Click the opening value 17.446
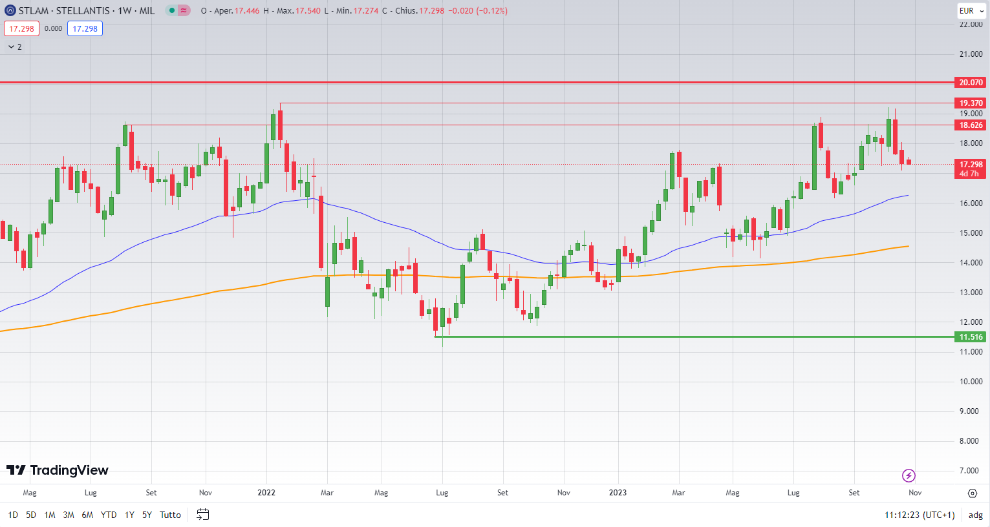This screenshot has height=527, width=990. [x=246, y=10]
